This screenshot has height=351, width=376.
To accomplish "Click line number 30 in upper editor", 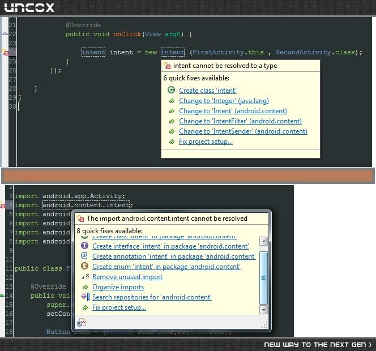I will (12, 106).
